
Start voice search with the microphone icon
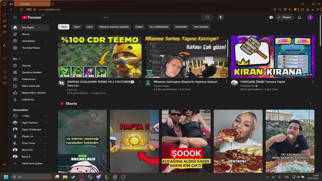[x=221, y=17]
